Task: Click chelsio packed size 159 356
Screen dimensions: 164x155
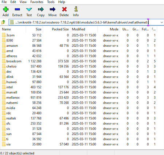Action: click(x=63, y=66)
